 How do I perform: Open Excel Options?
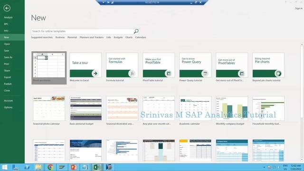[x=8, y=107]
